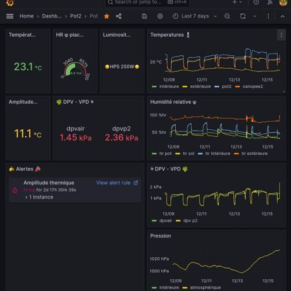Share the dashboard via share icon
291x291 pixels.
(x=119, y=16)
